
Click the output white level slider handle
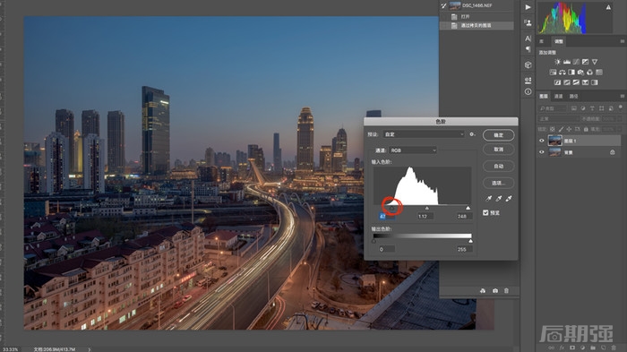click(x=470, y=241)
